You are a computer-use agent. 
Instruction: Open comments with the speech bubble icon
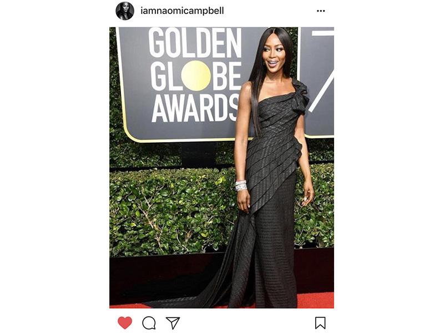click(149, 323)
